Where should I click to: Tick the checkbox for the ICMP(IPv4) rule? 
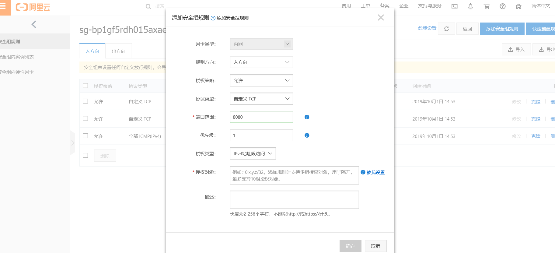click(x=86, y=136)
